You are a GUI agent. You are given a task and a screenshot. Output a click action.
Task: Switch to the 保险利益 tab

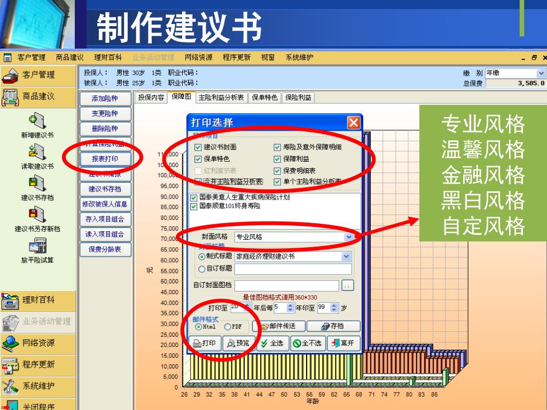pos(298,98)
